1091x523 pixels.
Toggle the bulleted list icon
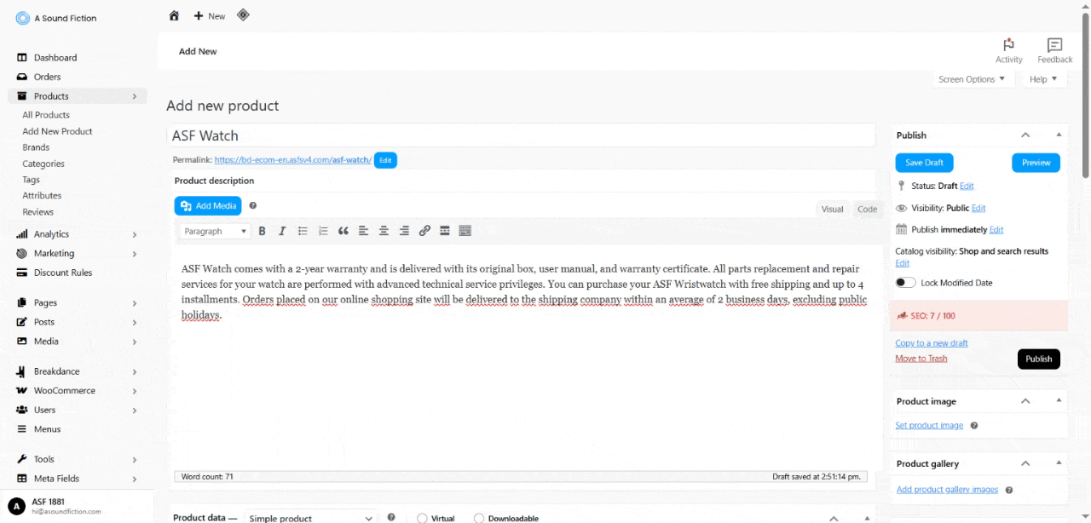point(303,231)
